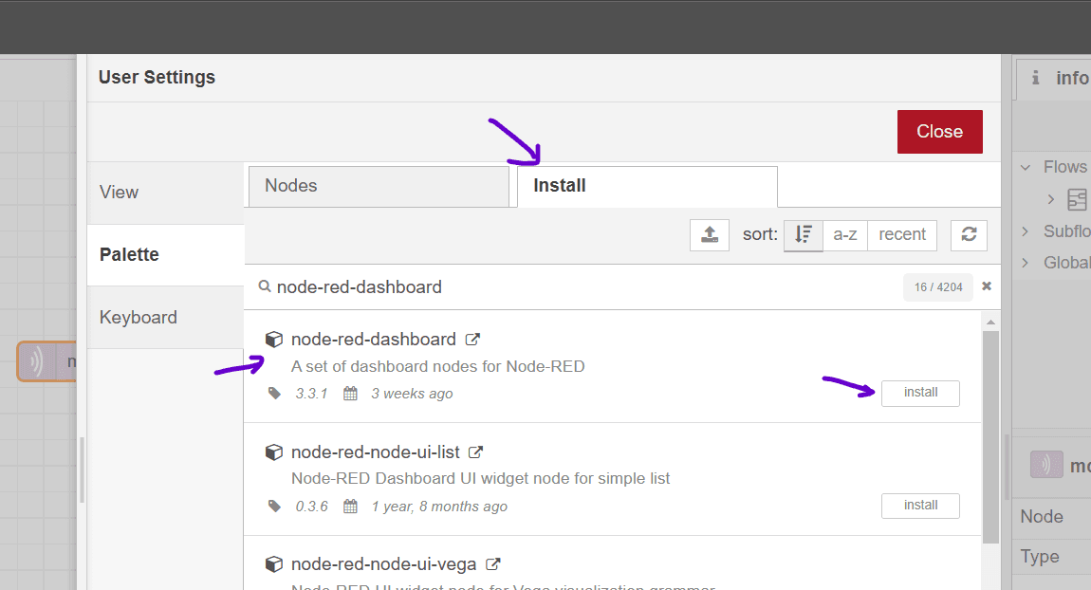Click the tag icon beside version 3.3.1

pyautogui.click(x=274, y=393)
